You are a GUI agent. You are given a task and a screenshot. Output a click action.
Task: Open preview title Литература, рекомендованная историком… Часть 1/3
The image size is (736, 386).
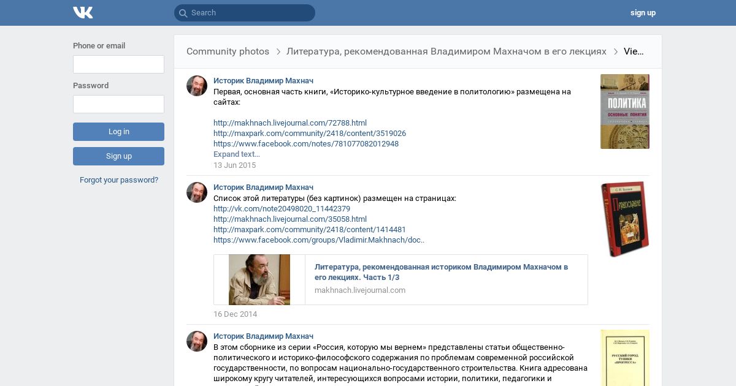[441, 272]
